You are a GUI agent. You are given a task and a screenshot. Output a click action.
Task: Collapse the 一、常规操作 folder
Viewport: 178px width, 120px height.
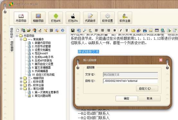point(21,39)
